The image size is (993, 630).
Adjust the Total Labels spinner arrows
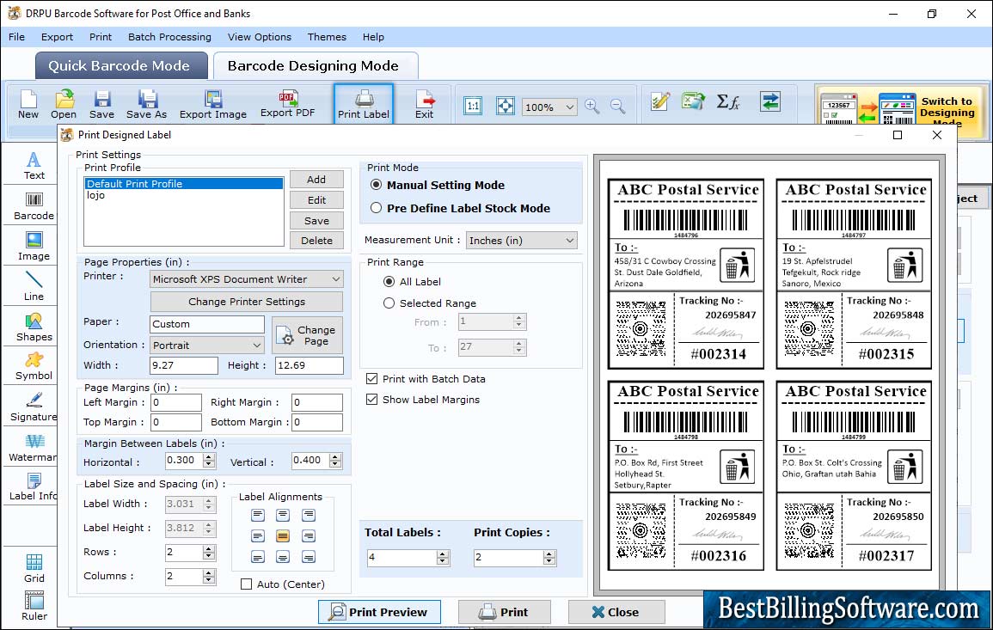coord(443,558)
